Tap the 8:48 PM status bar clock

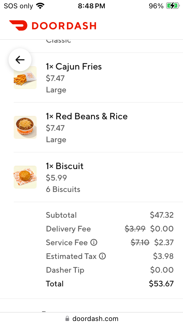91,6
